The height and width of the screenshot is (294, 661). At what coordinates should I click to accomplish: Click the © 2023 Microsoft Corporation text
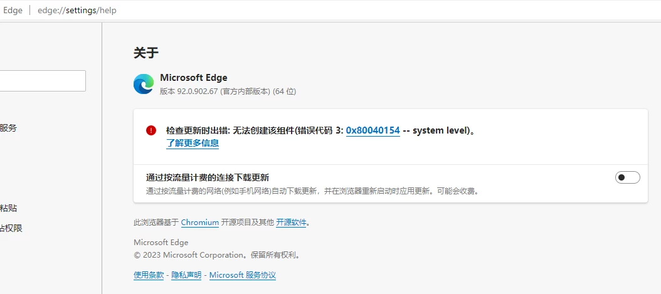point(217,255)
